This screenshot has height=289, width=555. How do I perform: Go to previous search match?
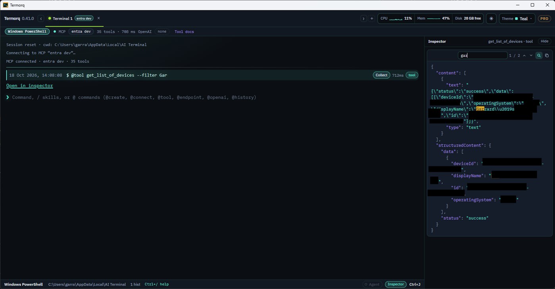[x=524, y=55]
